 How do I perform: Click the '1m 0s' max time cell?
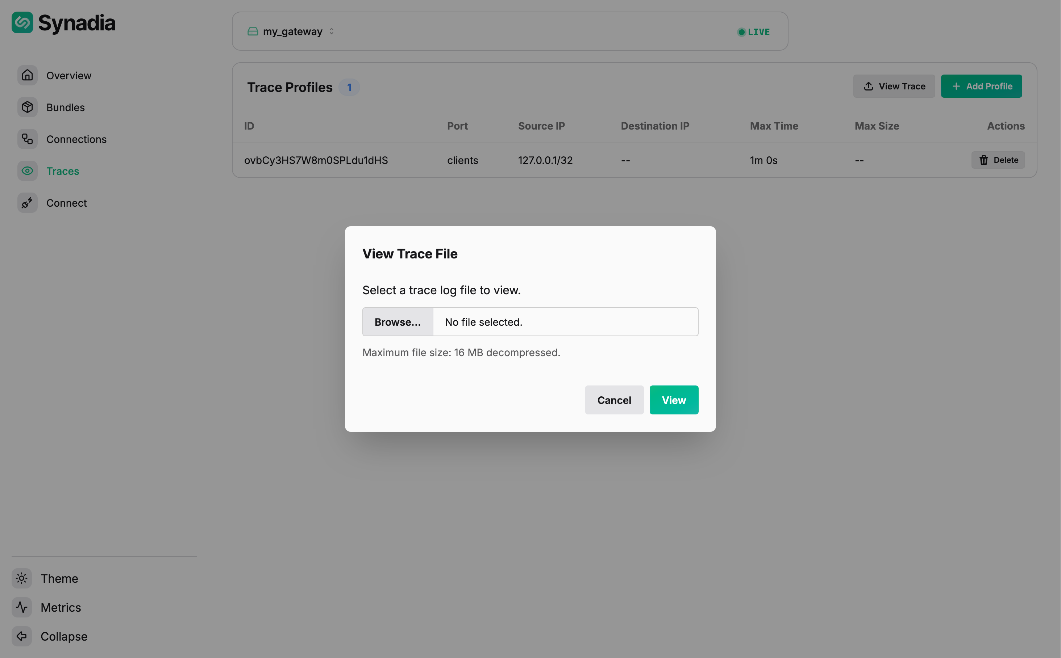[x=763, y=160]
